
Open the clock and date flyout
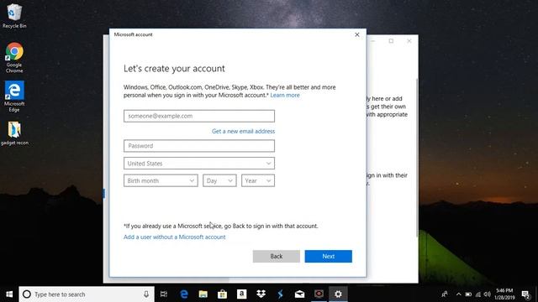[x=504, y=294]
